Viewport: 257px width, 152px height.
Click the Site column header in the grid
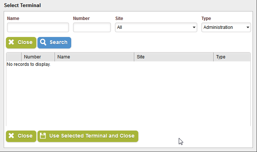[x=141, y=57]
